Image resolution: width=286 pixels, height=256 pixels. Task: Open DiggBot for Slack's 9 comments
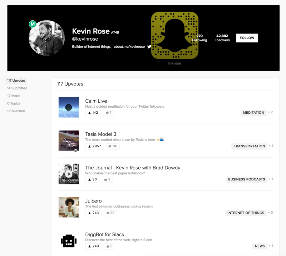coord(109,246)
